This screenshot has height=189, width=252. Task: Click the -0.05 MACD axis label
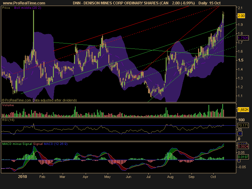[x=241, y=167]
